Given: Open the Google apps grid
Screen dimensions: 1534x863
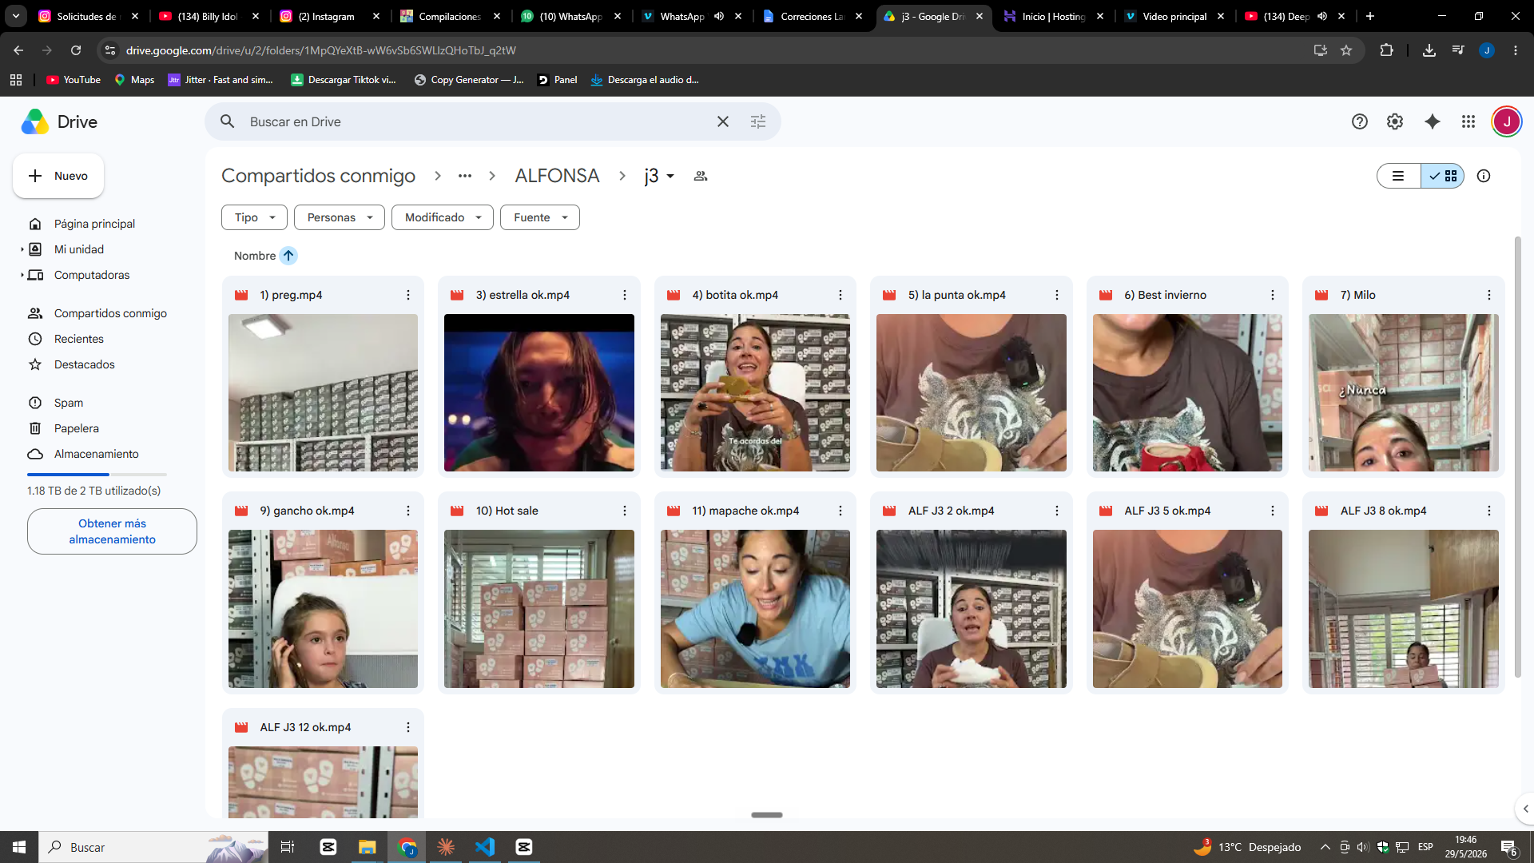Looking at the screenshot, I should pyautogui.click(x=1468, y=121).
